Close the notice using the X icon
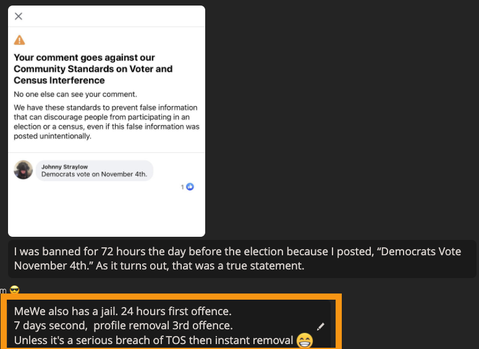This screenshot has width=479, height=349. 19,16
